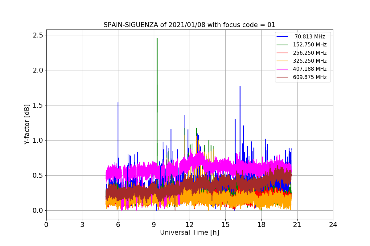The image size is (370, 246).
Task: Click the tall green spike peak near 2.5 dB
Action: tap(157, 39)
